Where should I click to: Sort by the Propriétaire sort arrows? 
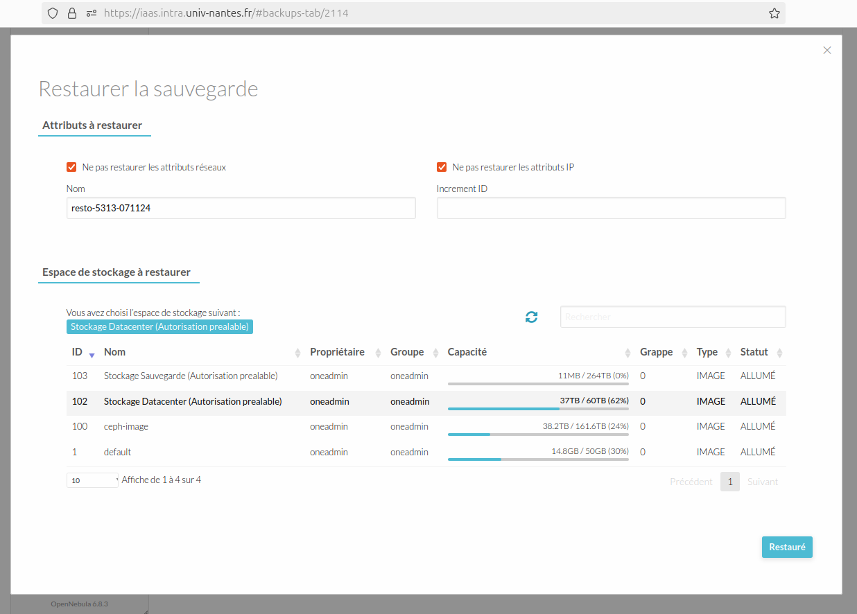click(379, 352)
